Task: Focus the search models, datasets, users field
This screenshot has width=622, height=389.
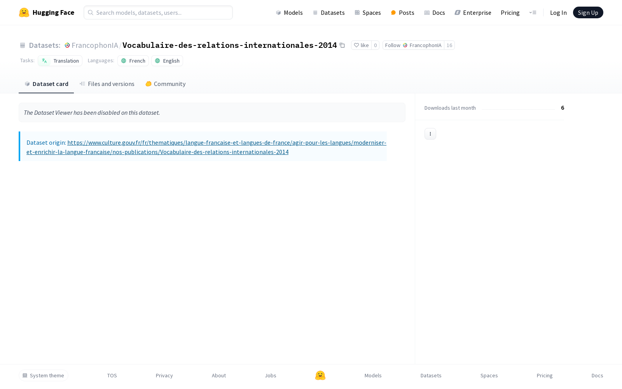Action: pyautogui.click(x=158, y=12)
